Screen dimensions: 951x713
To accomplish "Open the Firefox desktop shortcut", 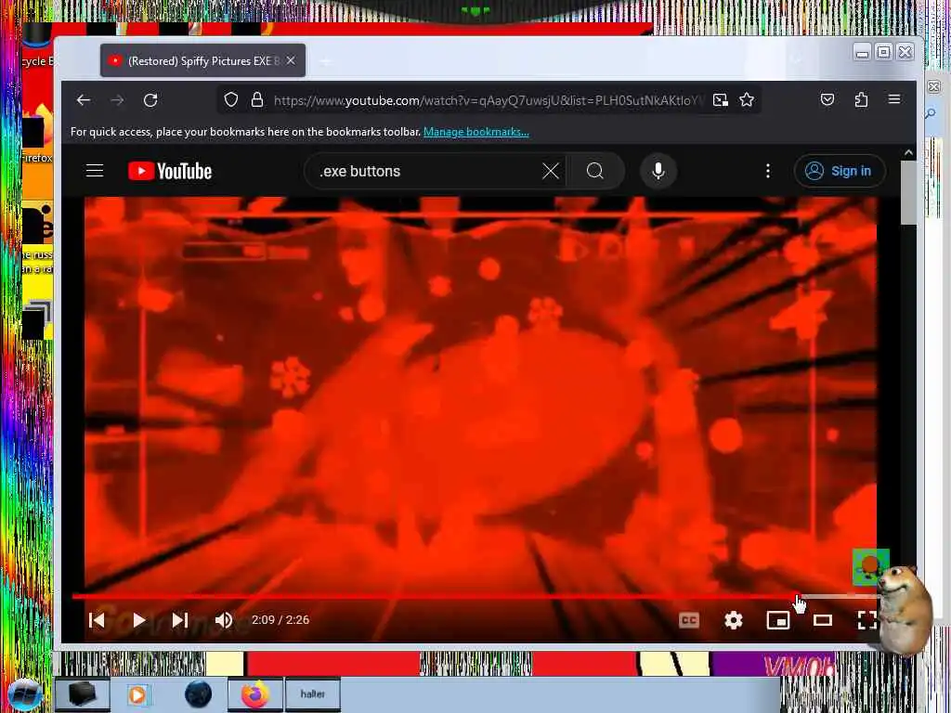I will pos(37,134).
